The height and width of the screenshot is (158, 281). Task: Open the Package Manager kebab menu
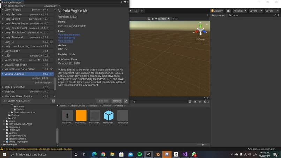[x=121, y=2]
